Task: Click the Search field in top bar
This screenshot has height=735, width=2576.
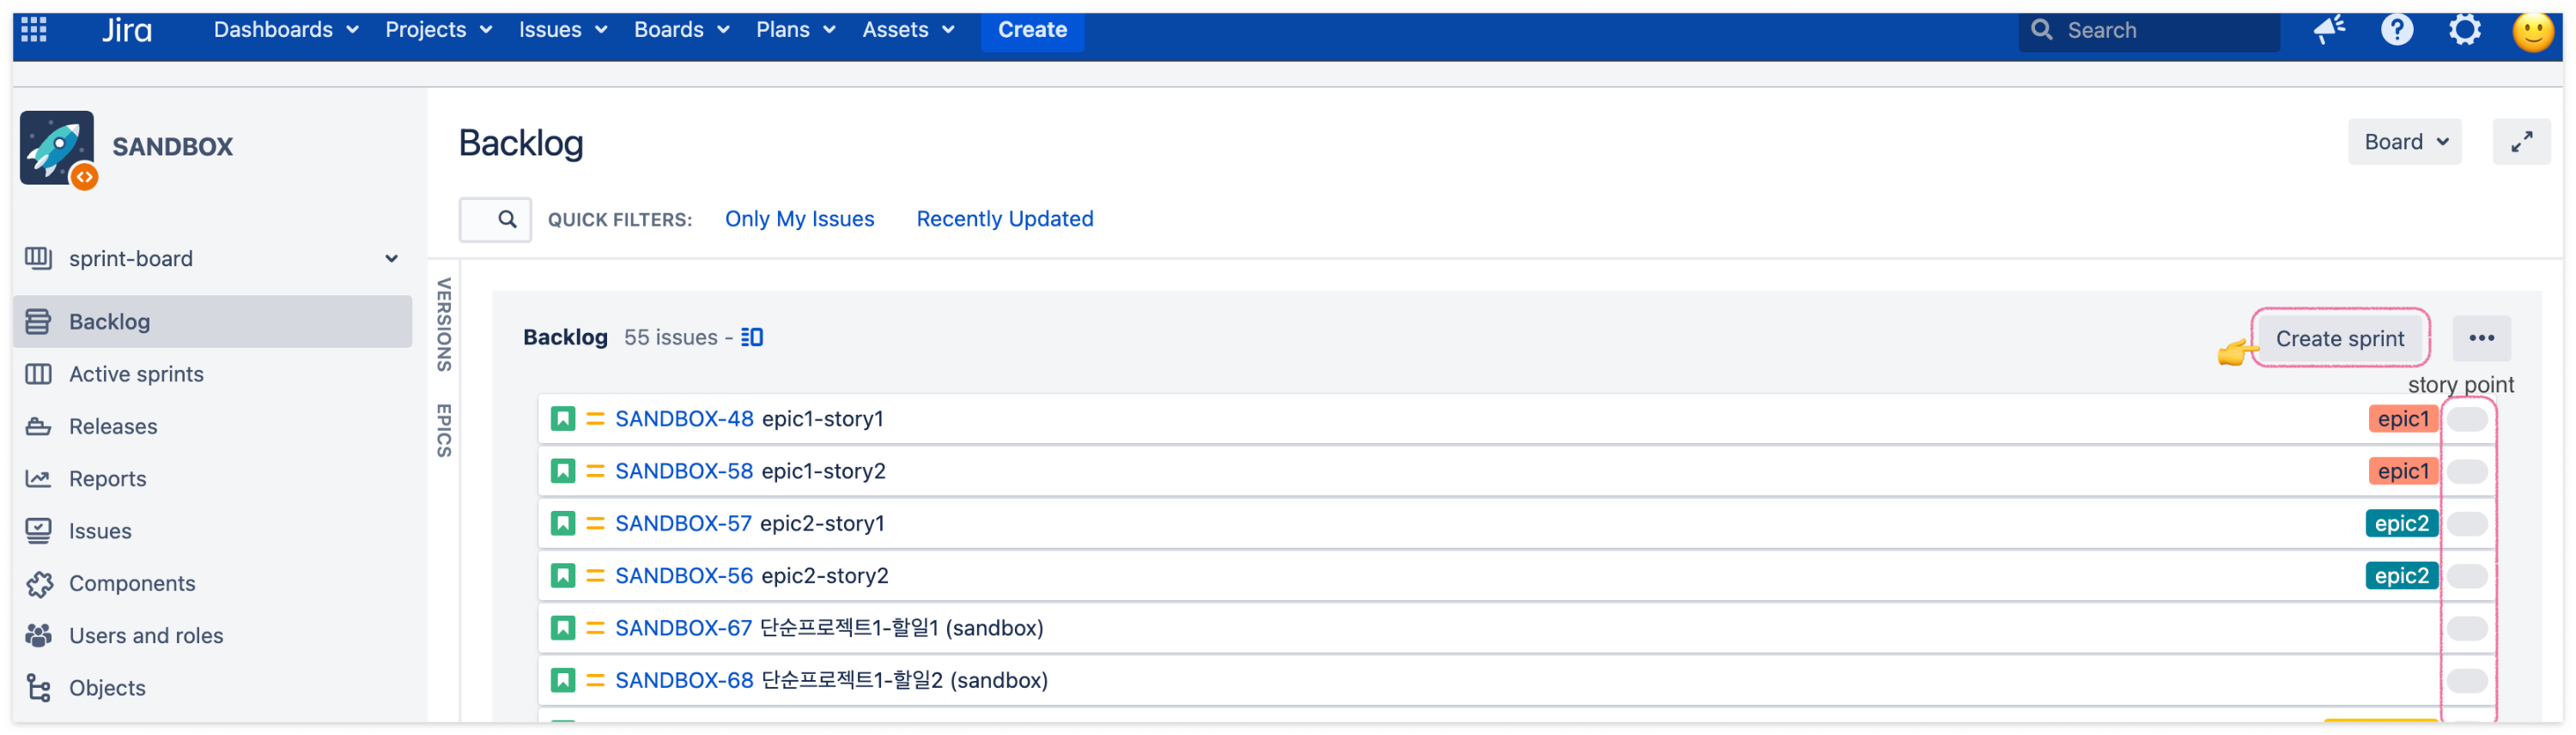Action: tap(2148, 31)
